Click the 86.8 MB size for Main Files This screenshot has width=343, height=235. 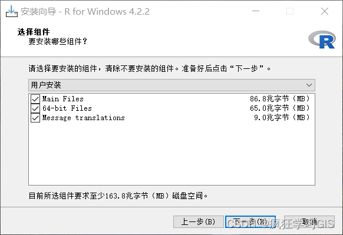(280, 99)
